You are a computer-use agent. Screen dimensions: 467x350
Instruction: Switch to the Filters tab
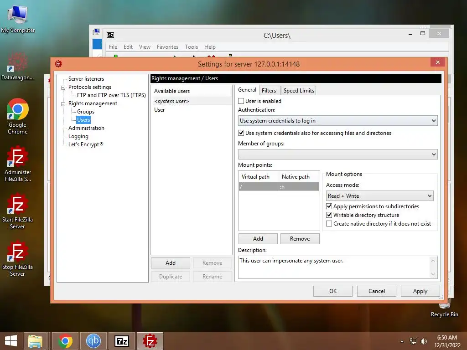click(269, 91)
